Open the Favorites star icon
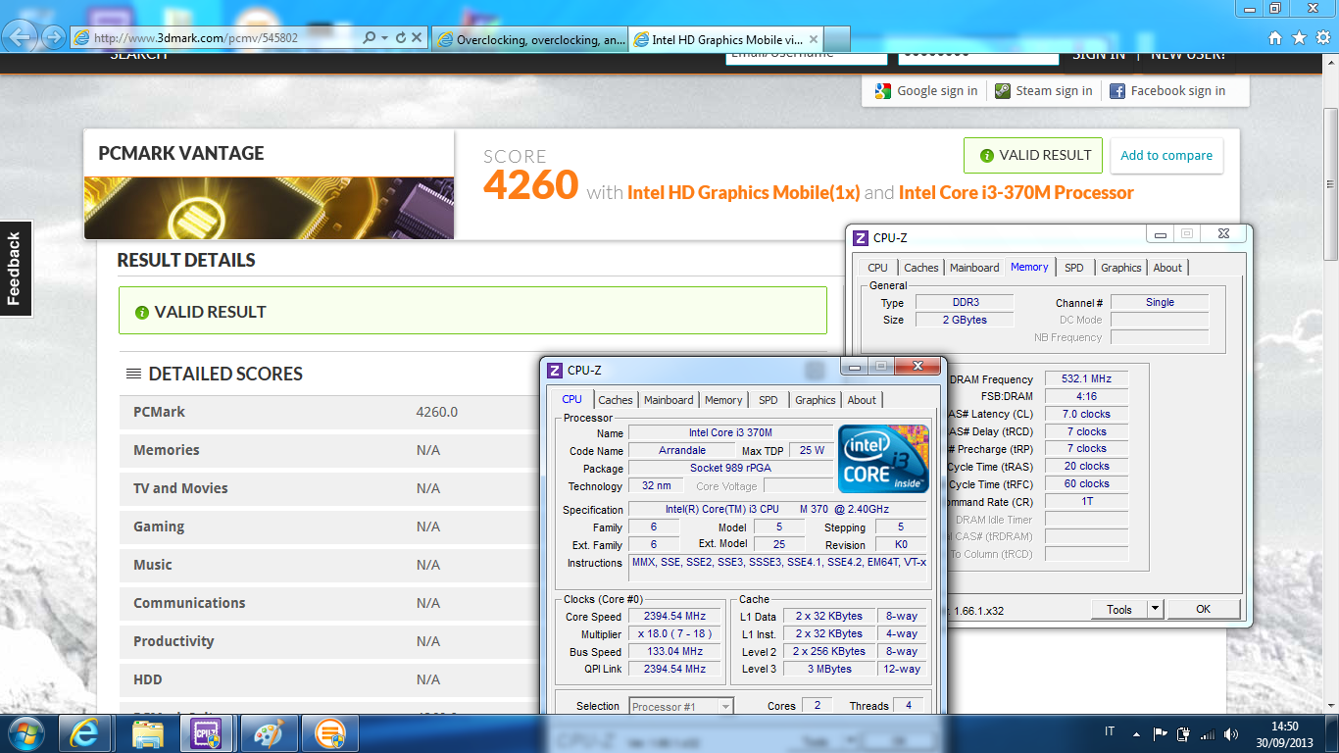 [x=1299, y=38]
